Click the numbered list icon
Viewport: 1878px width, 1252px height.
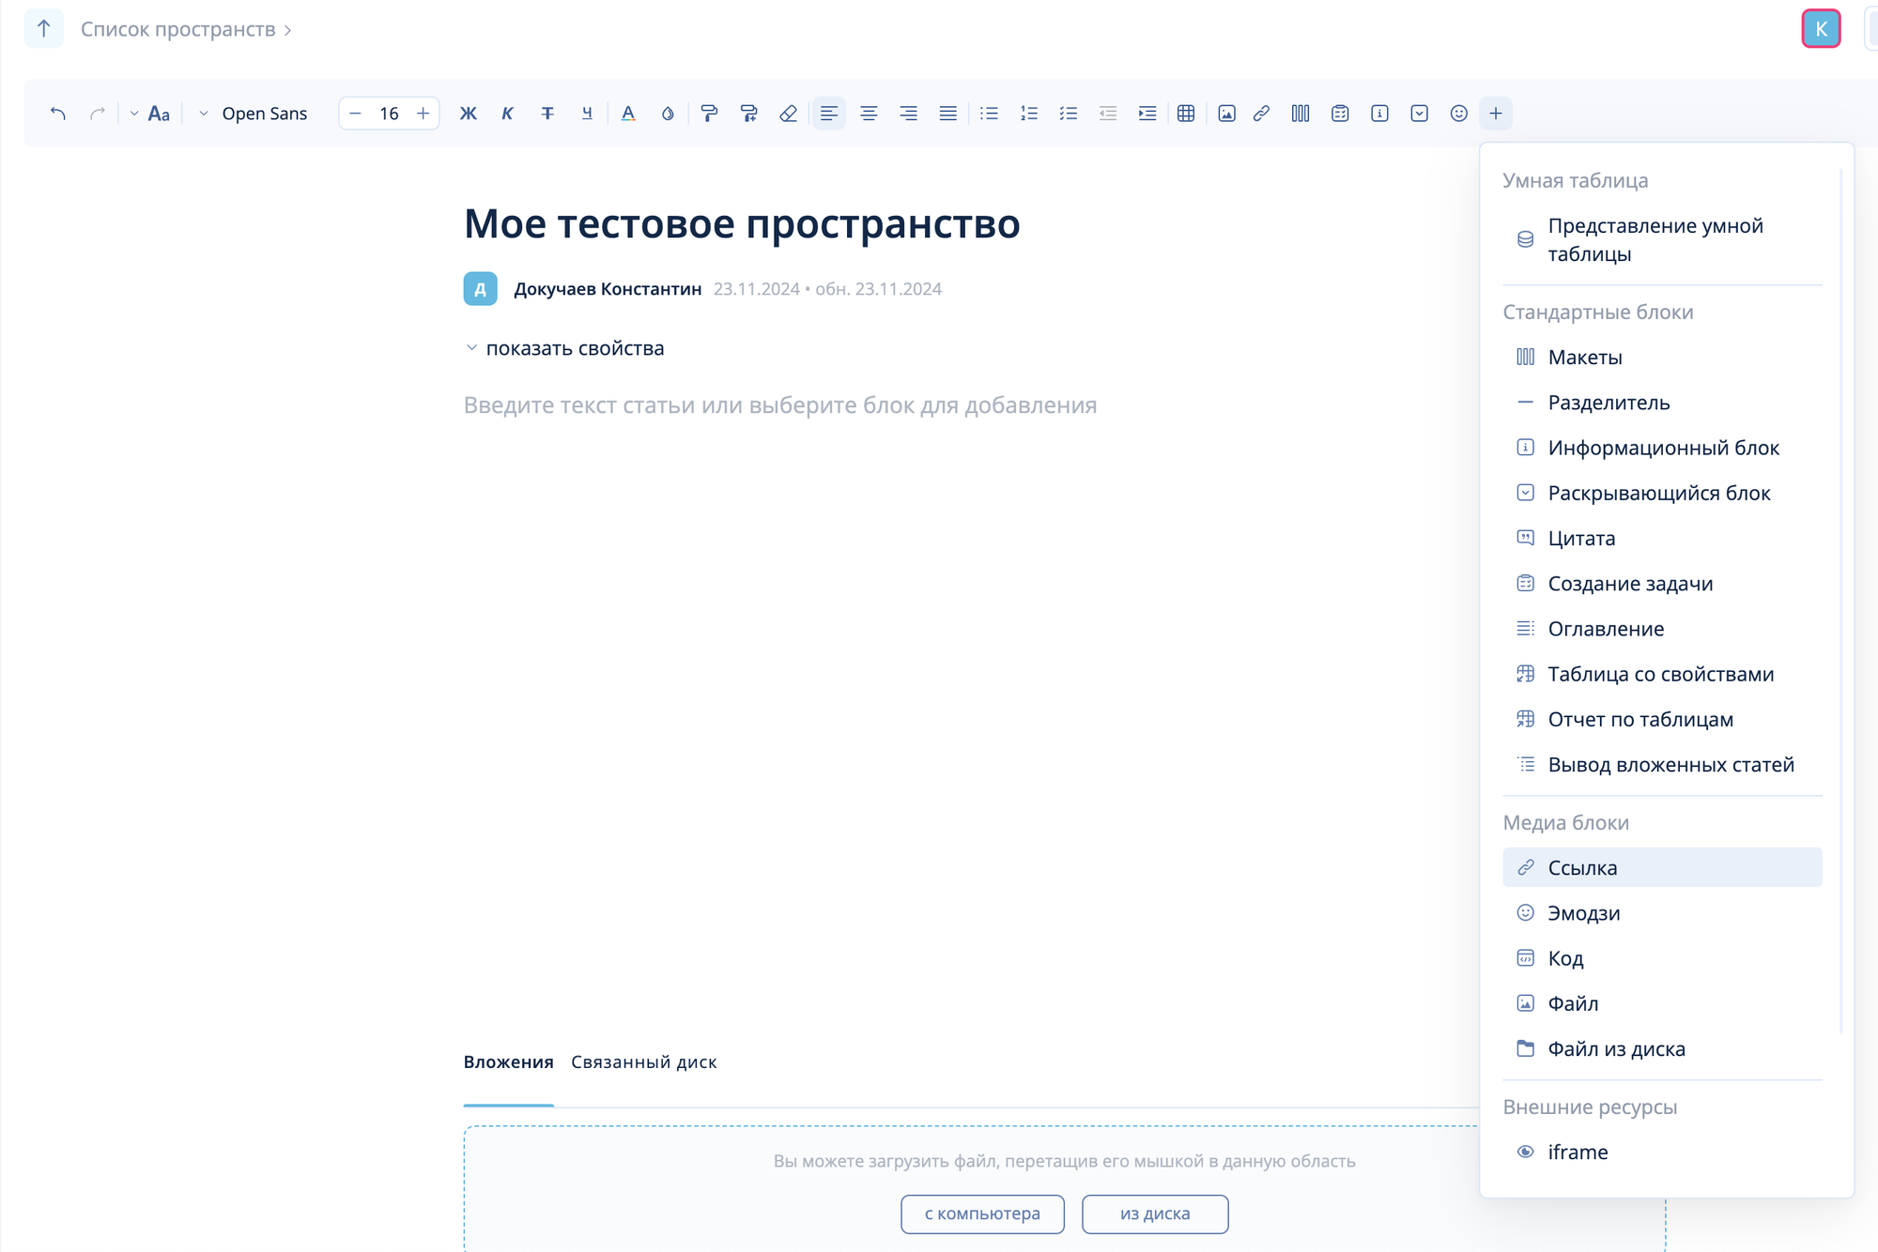[1029, 114]
